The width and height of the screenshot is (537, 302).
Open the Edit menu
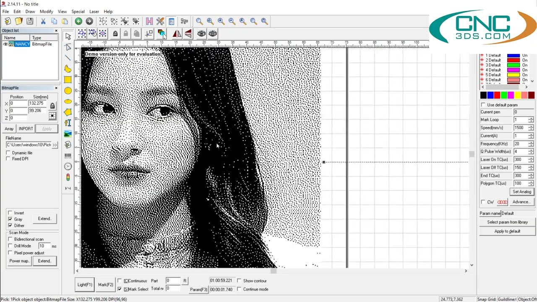(x=17, y=12)
